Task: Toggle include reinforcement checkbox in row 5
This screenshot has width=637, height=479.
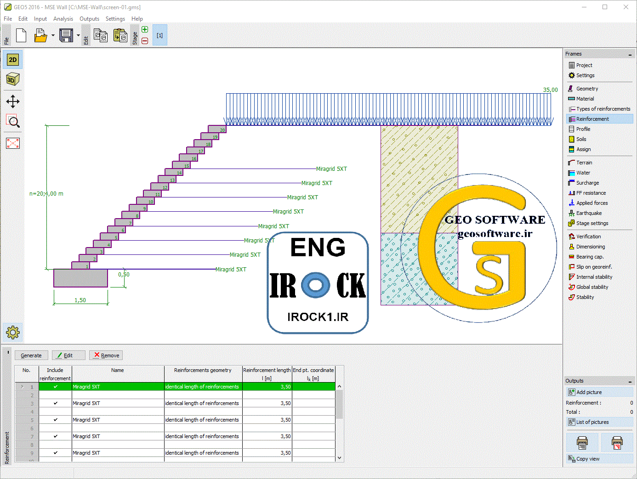Action: pyautogui.click(x=56, y=420)
